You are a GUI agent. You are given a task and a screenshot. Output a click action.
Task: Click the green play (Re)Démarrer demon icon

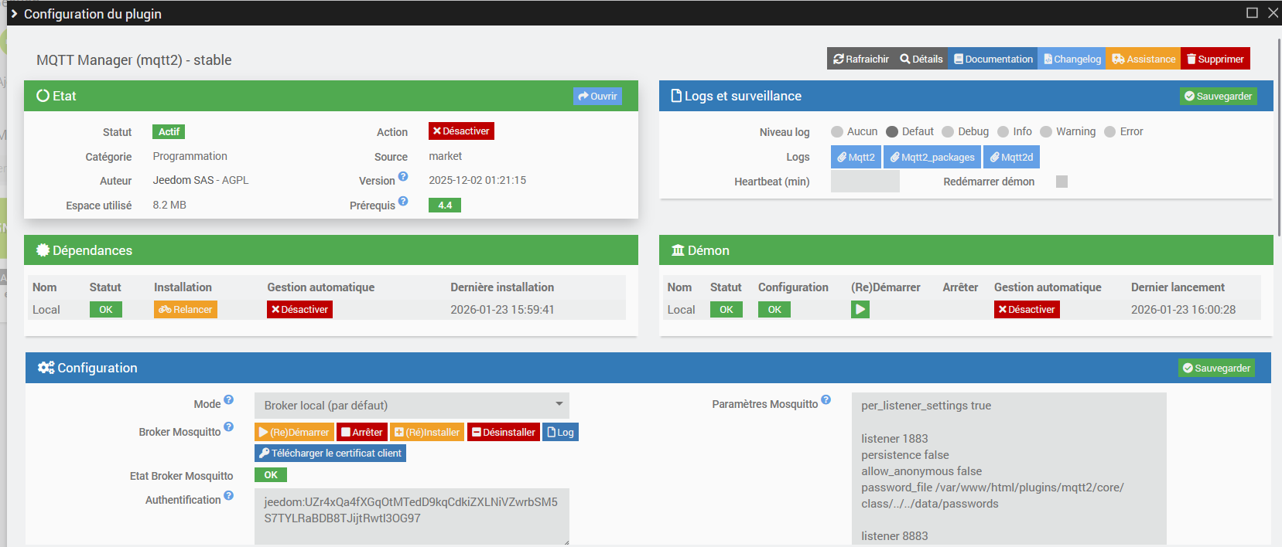click(x=860, y=310)
